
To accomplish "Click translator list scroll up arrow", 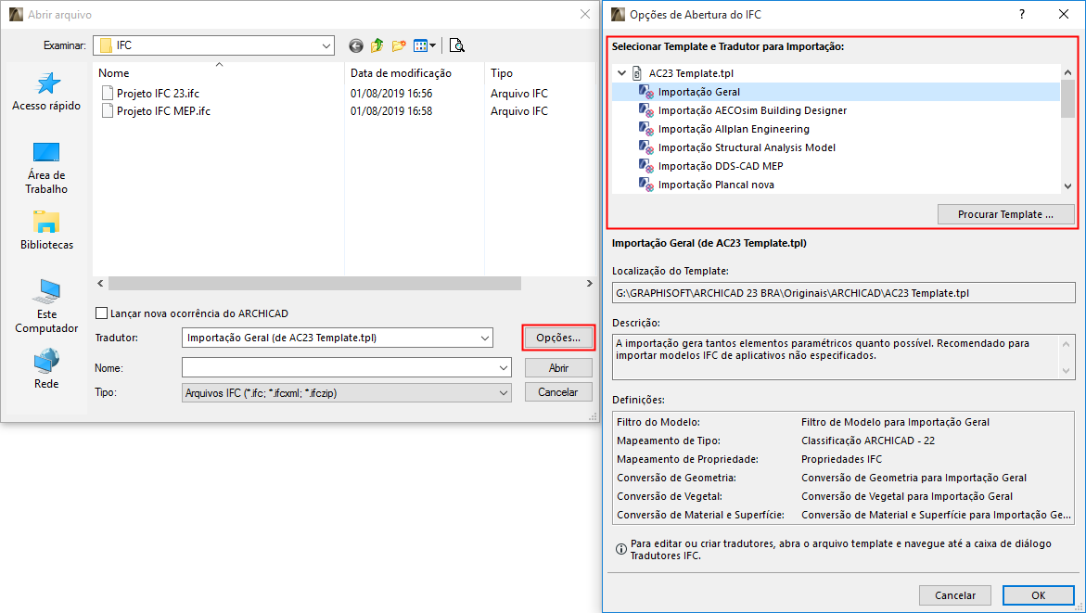I will (x=1067, y=72).
